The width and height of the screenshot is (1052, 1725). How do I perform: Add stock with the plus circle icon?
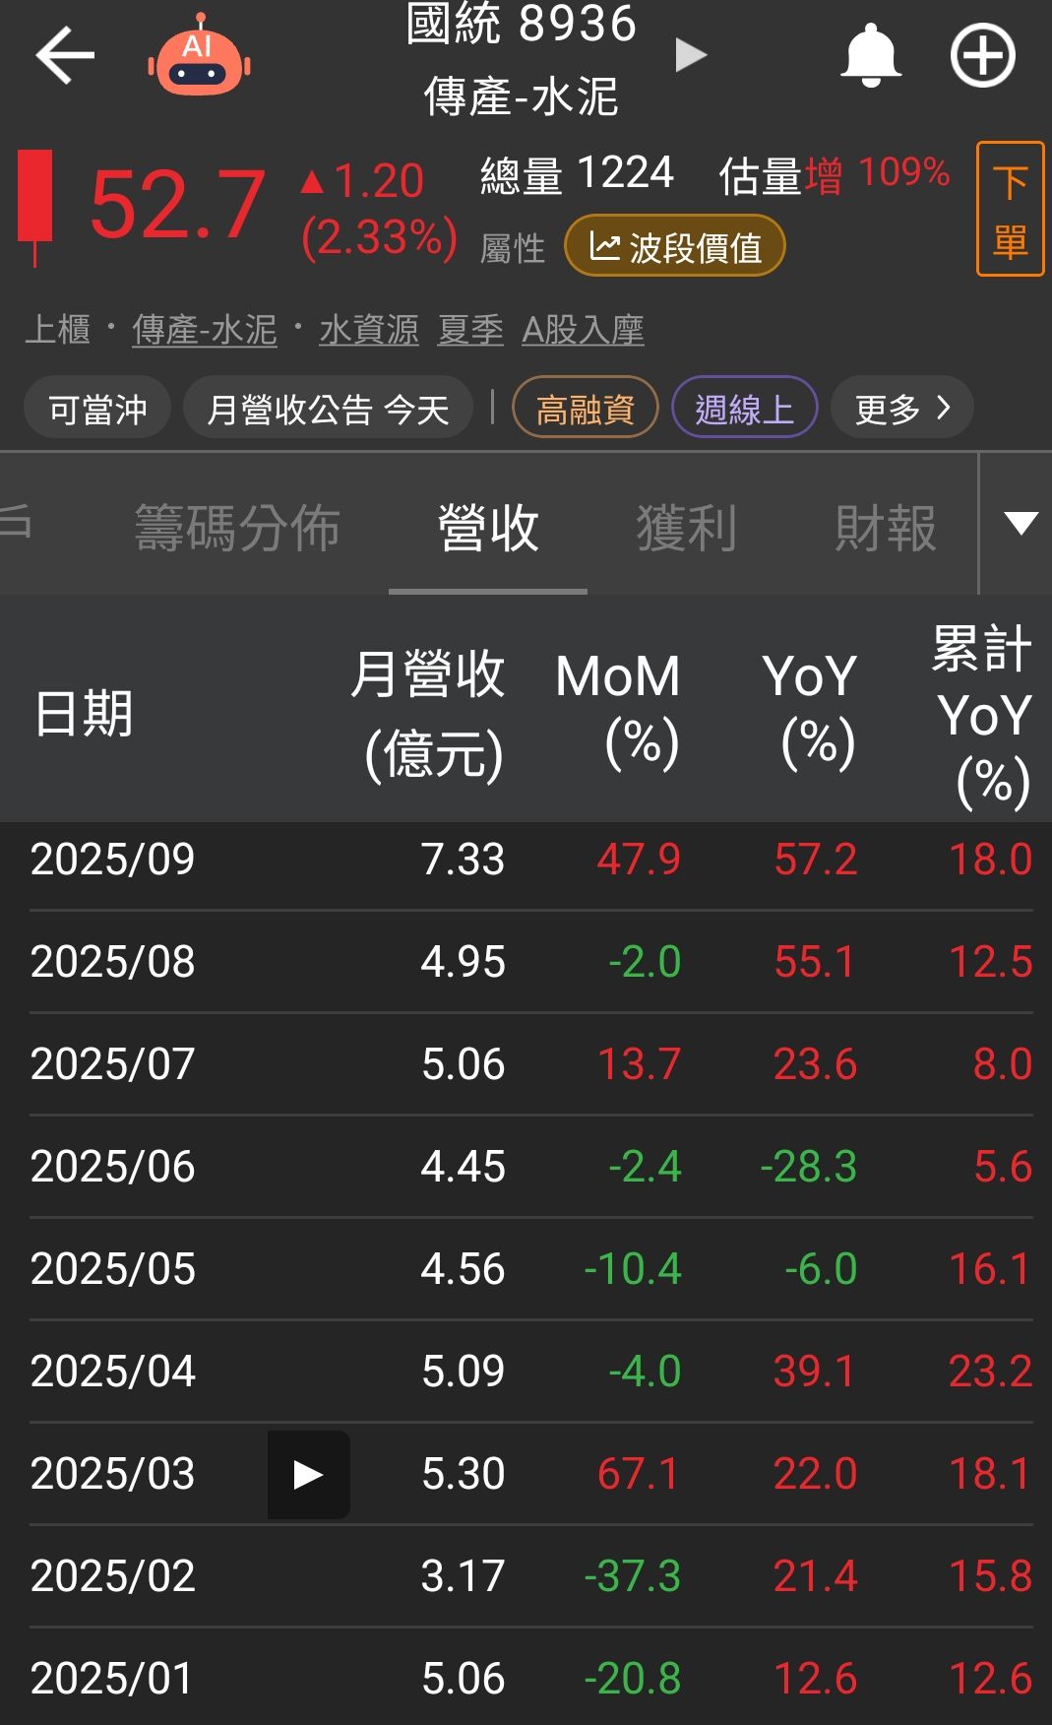tap(982, 56)
